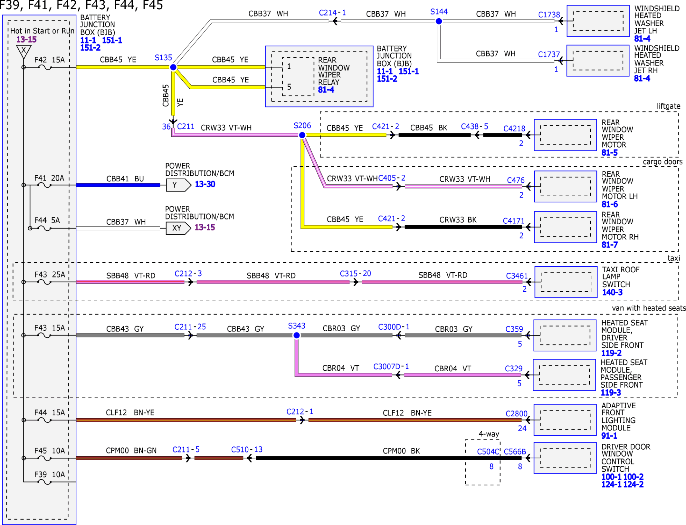Click connector label C315-20
Image resolution: width=686 pixels, height=525 pixels.
(355, 274)
